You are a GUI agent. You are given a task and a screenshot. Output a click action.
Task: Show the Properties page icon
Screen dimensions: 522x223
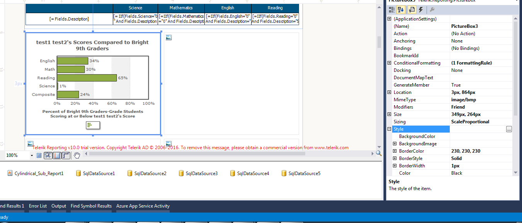411,10
